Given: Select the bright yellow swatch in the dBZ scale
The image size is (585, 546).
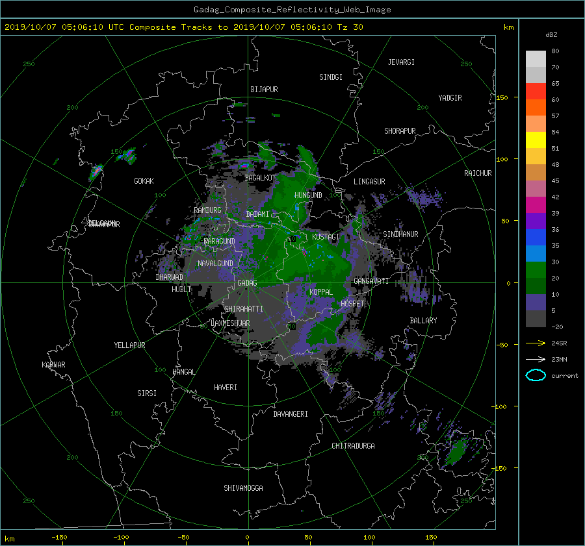Looking at the screenshot, I should coord(536,140).
